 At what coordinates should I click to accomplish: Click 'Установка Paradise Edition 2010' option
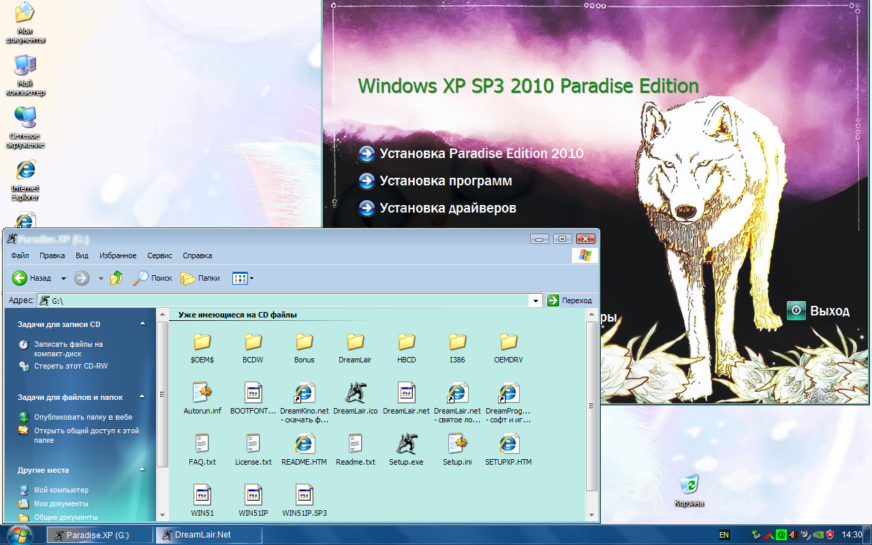coord(481,154)
